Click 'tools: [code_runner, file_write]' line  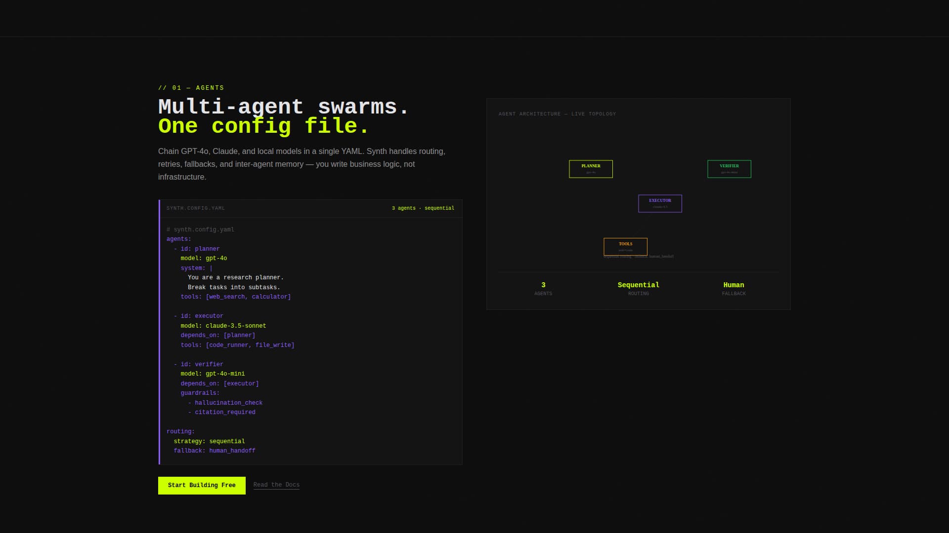point(237,345)
